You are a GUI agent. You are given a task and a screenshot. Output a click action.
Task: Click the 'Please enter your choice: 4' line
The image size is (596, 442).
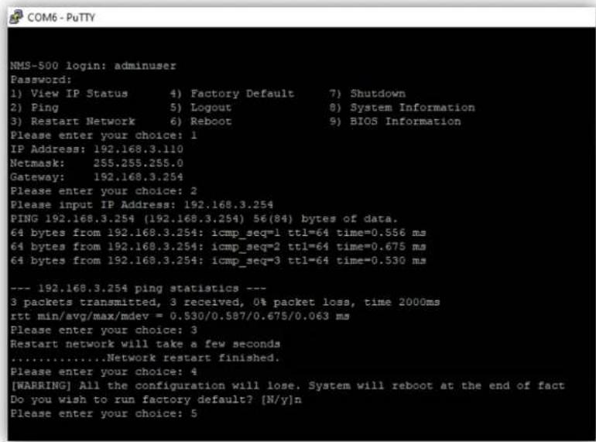104,372
